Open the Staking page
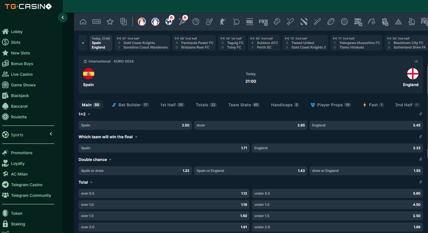The width and height of the screenshot is (428, 233). click(13, 224)
